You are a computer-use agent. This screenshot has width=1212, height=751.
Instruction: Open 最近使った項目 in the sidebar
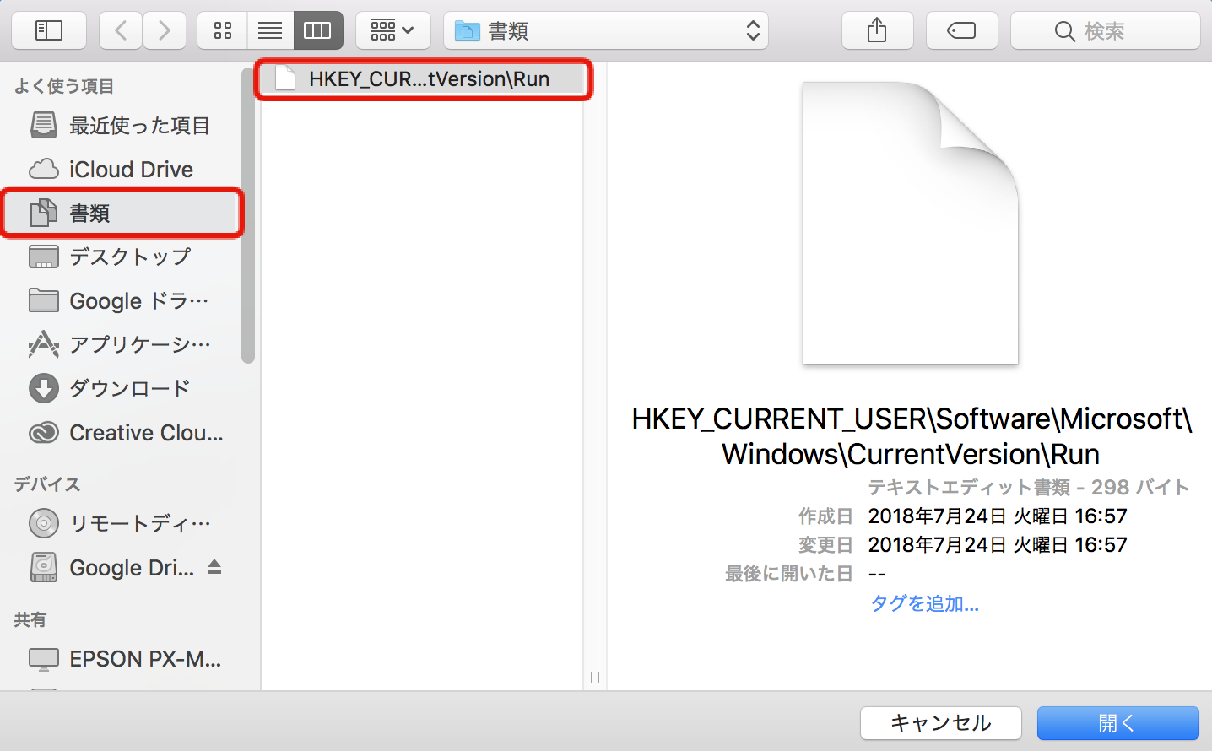[x=138, y=126]
